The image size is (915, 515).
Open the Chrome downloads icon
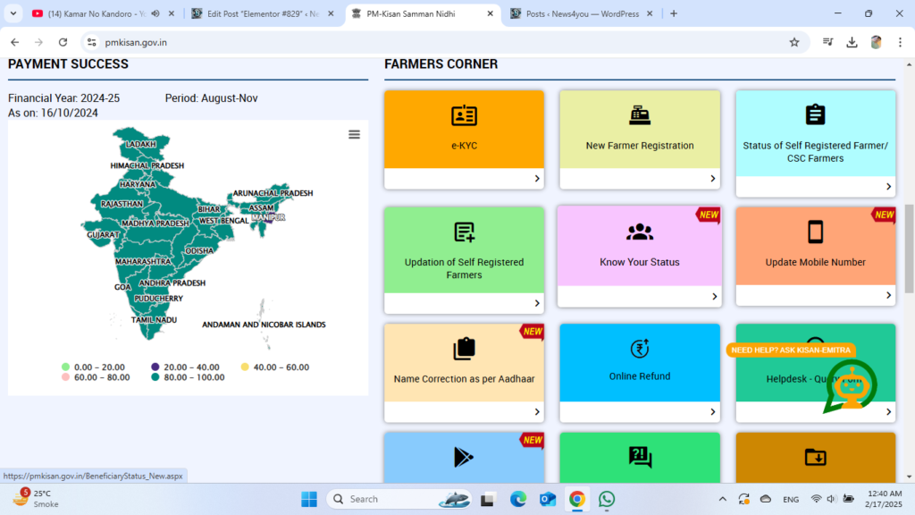coord(852,42)
